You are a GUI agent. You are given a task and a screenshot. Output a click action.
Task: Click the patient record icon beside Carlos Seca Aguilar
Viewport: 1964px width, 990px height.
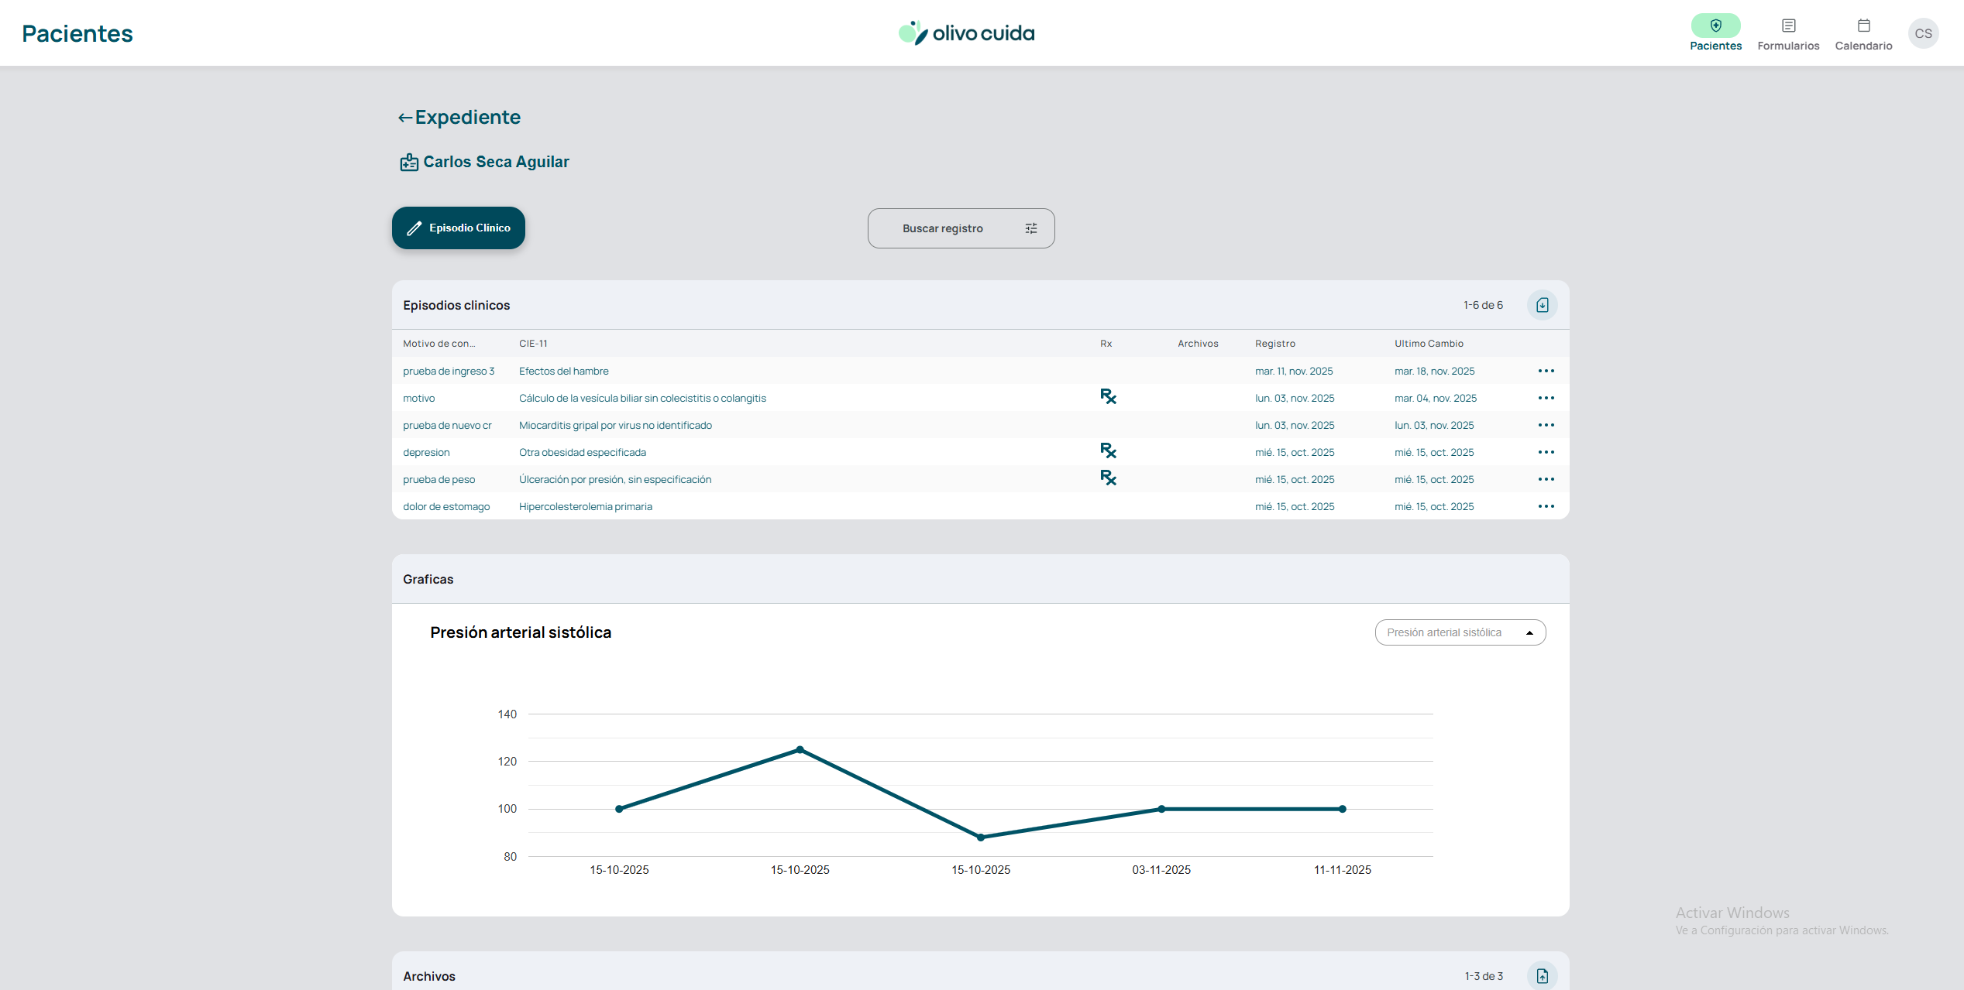click(409, 163)
